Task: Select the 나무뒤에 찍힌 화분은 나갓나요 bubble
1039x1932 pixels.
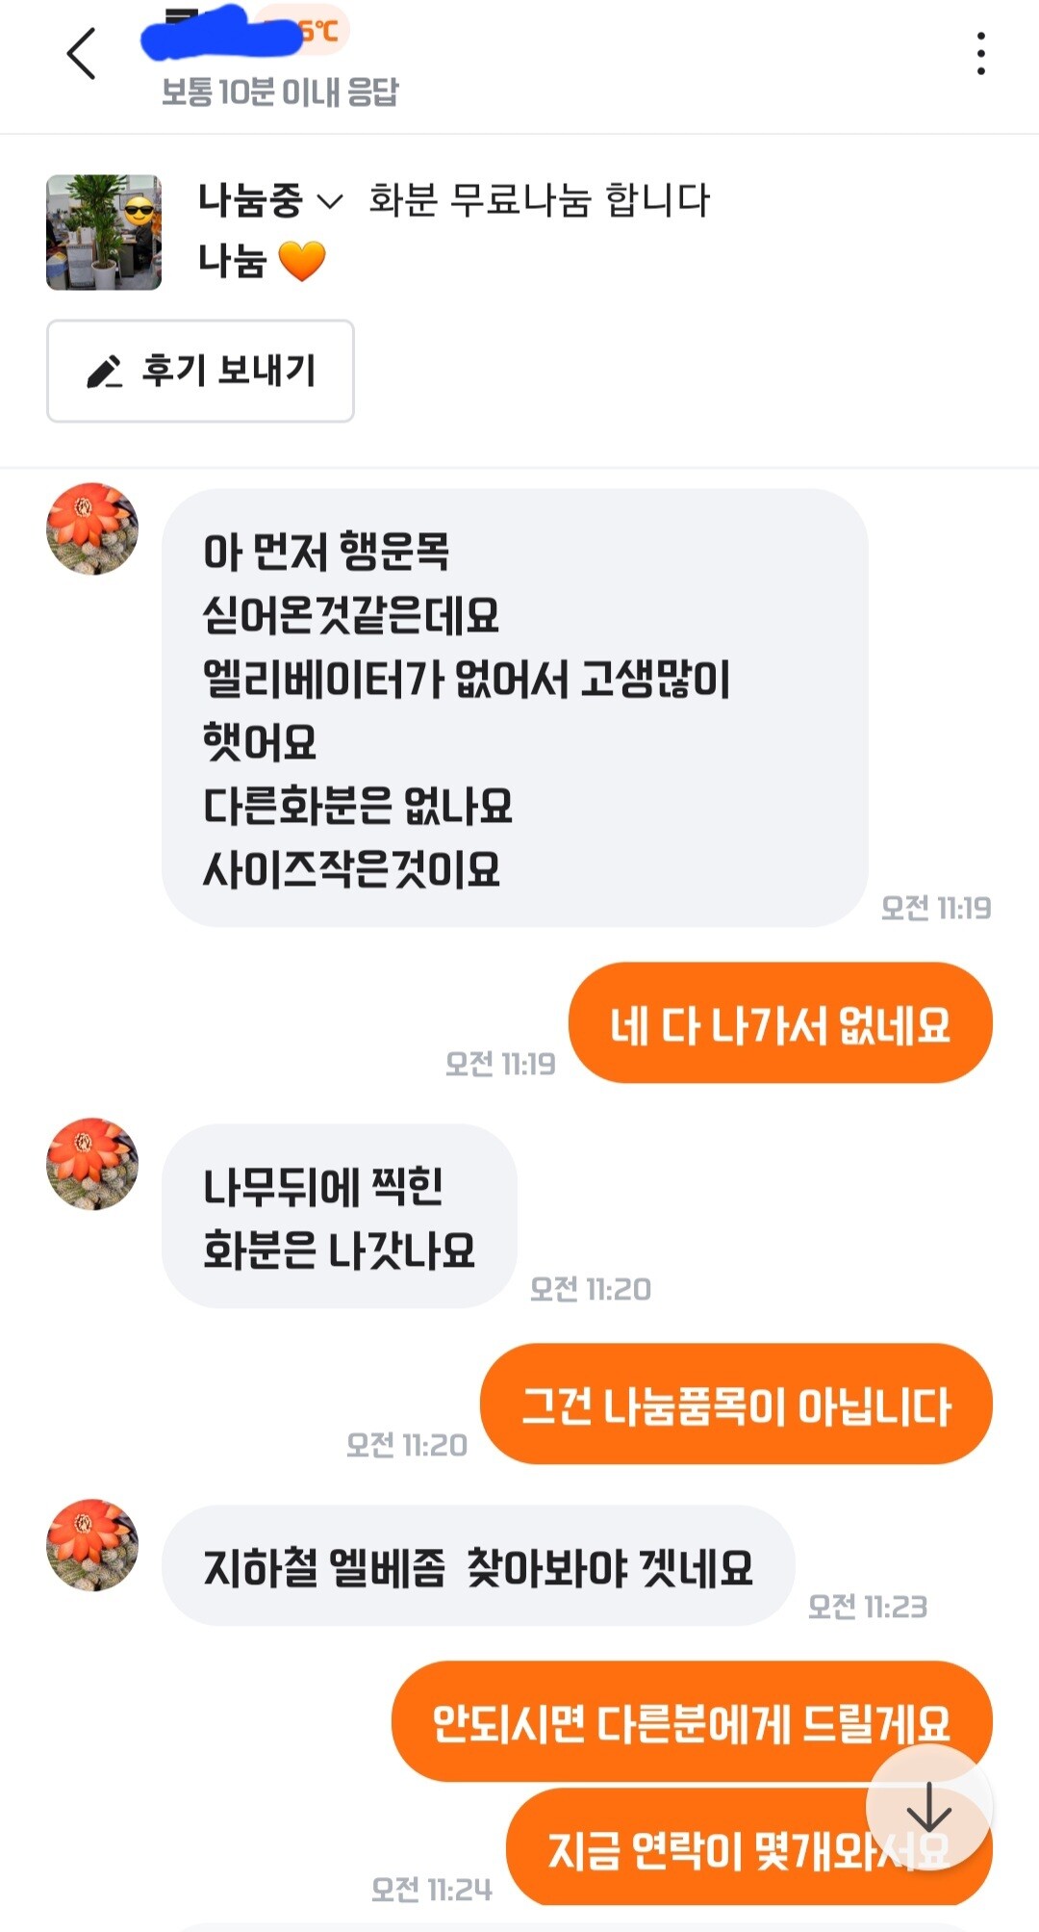Action: [x=340, y=1216]
